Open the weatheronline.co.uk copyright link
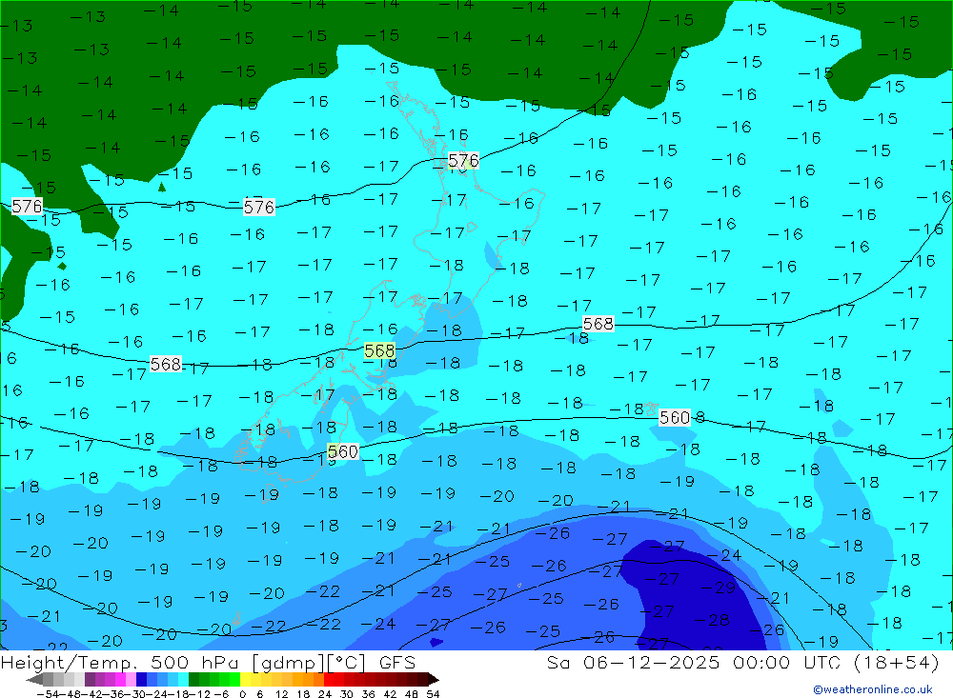Viewport: 953px width, 698px height. click(873, 688)
